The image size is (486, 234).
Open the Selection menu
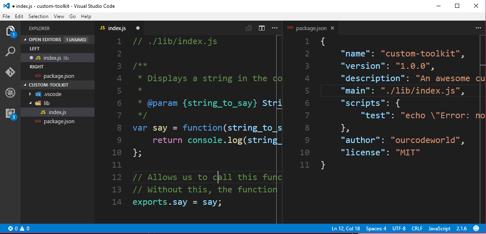click(38, 16)
